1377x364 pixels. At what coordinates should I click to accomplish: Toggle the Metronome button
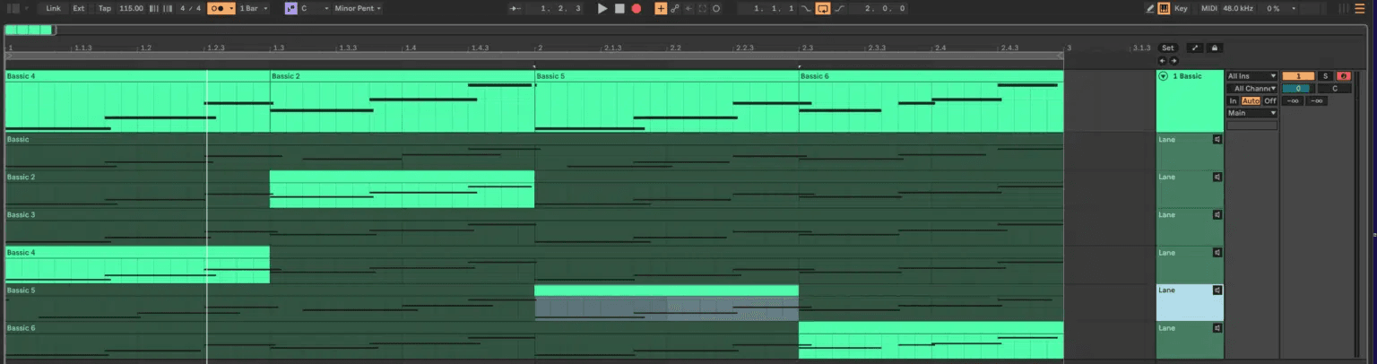[x=216, y=8]
